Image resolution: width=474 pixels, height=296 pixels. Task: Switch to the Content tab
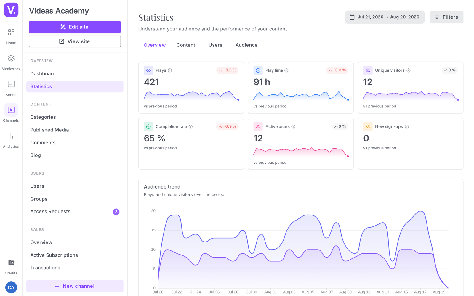[x=186, y=45]
